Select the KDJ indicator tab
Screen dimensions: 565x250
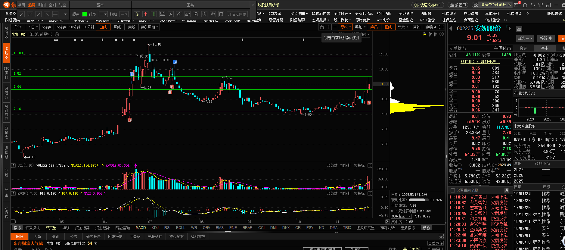(155, 228)
